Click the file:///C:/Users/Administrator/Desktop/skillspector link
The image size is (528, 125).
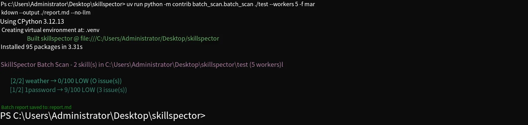point(150,38)
